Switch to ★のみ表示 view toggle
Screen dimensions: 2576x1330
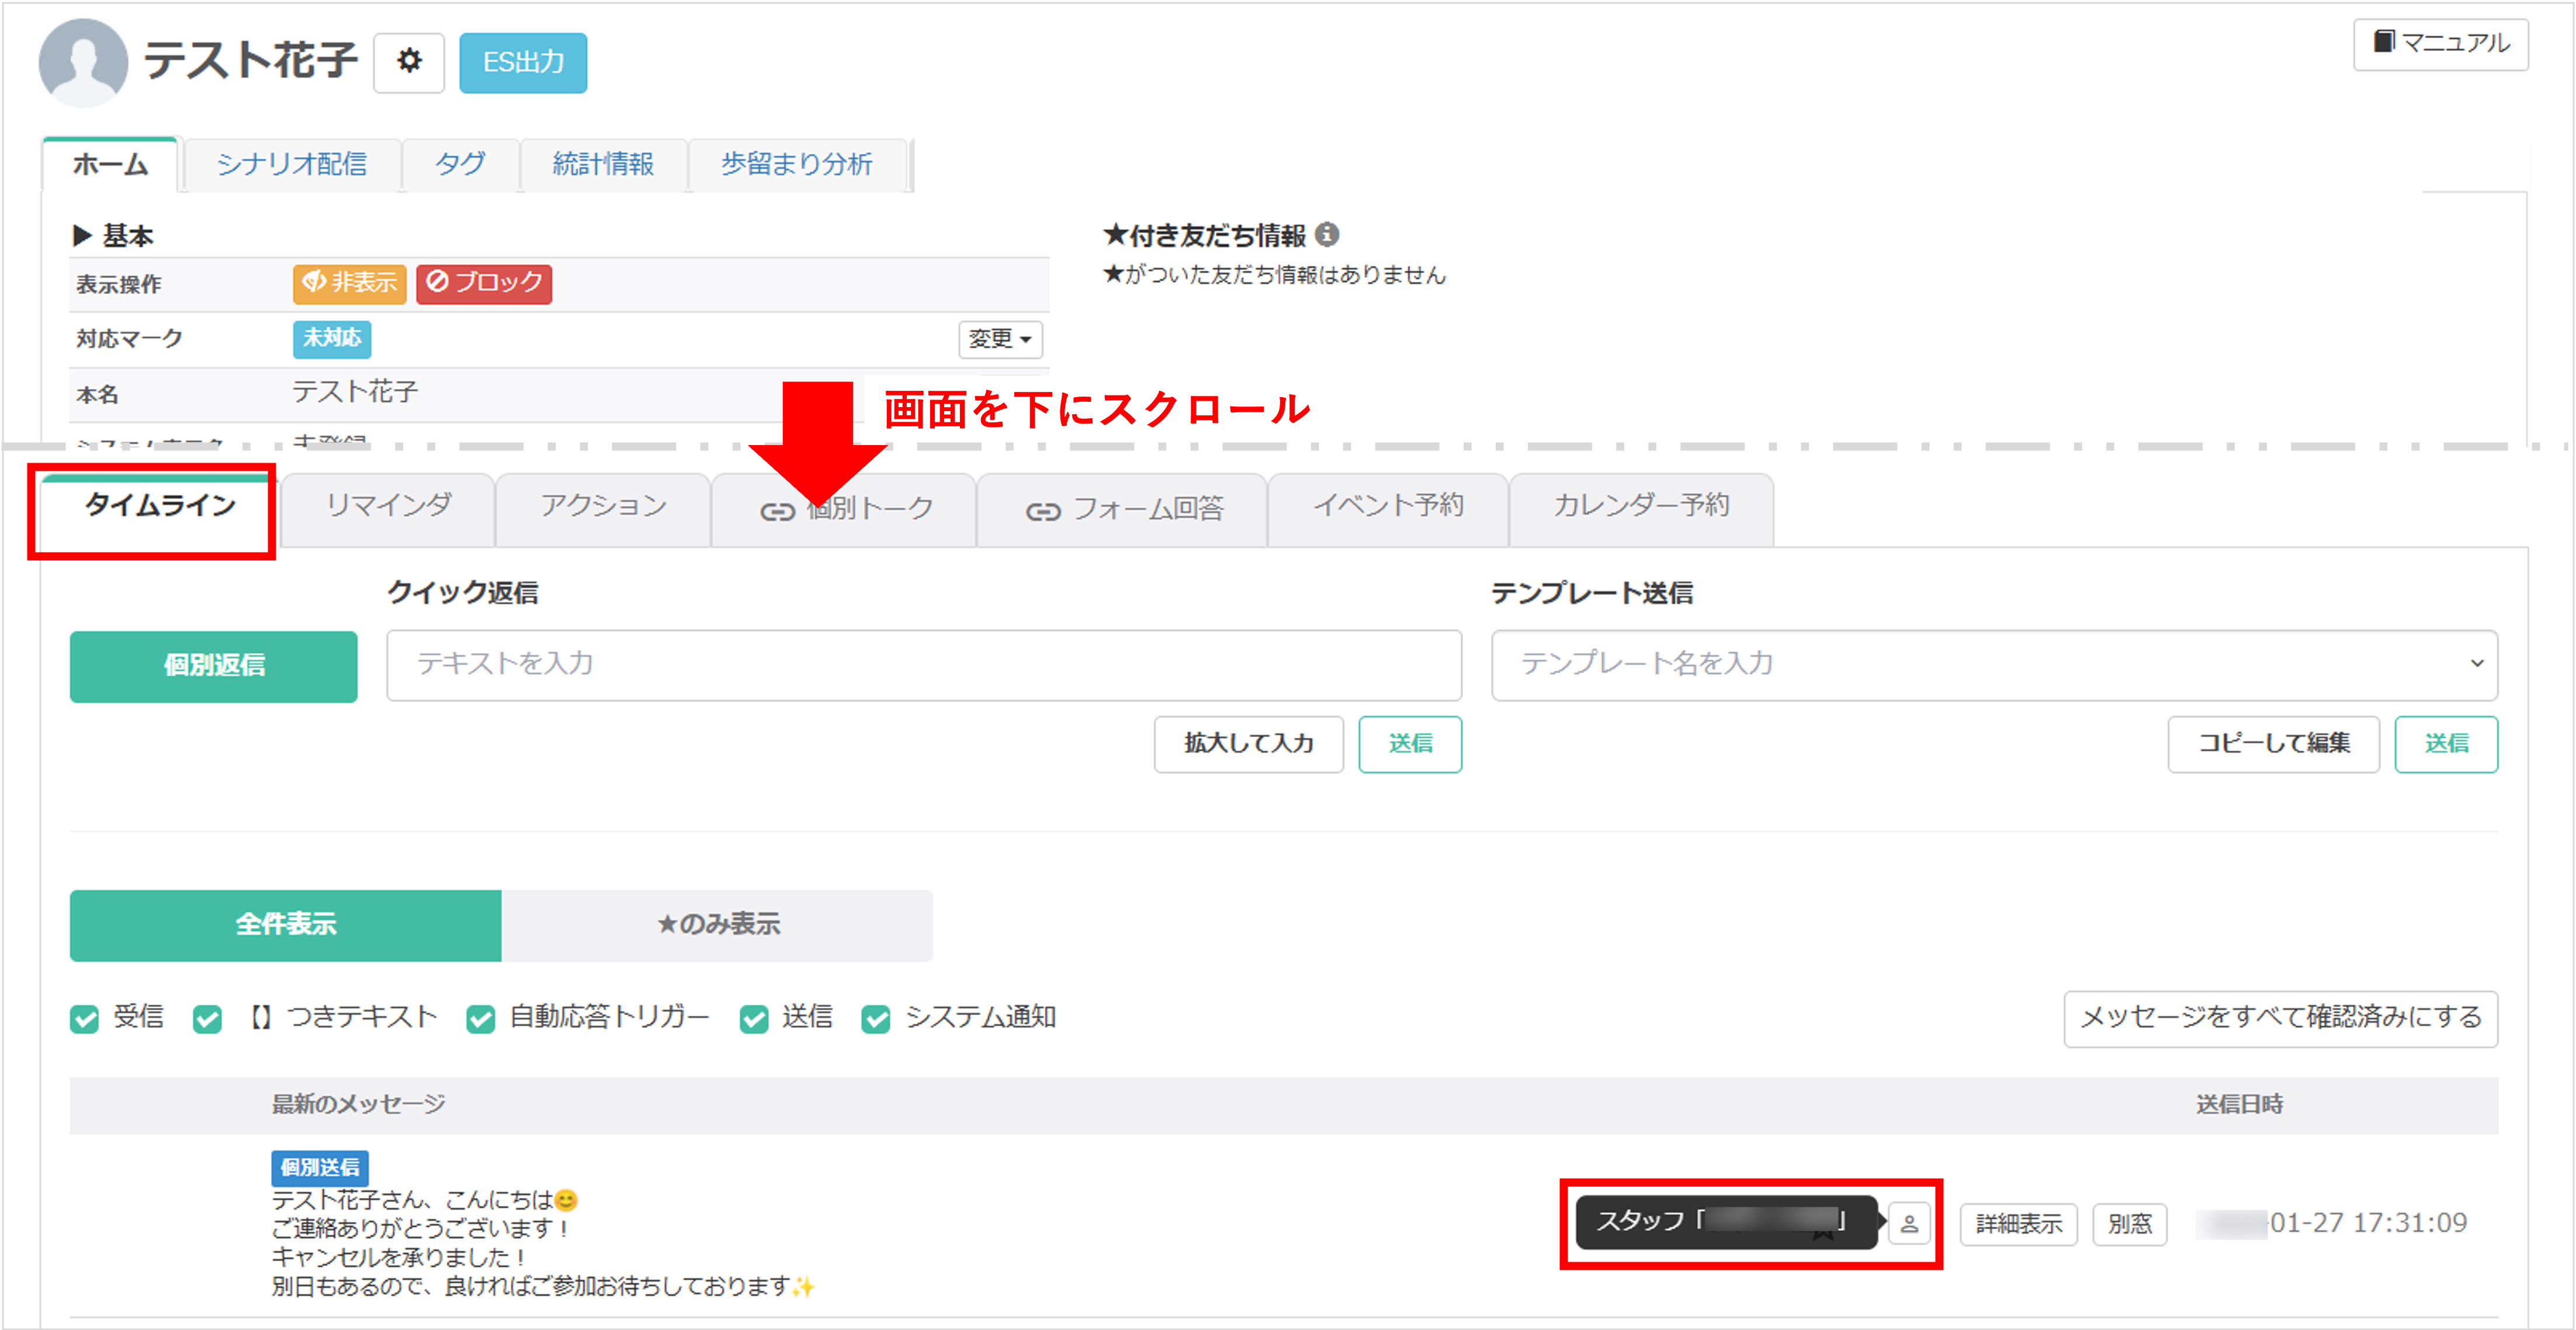tap(717, 925)
